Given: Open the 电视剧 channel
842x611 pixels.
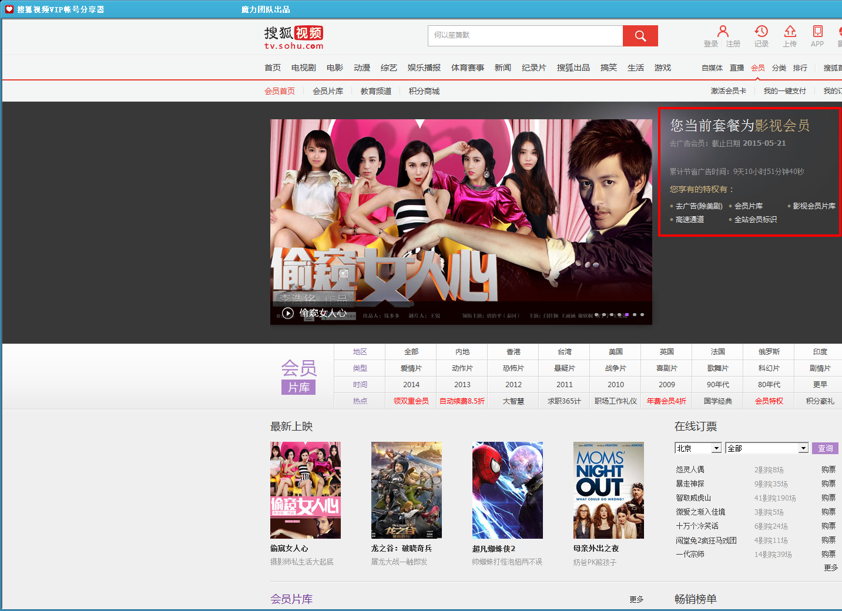Looking at the screenshot, I should [304, 68].
